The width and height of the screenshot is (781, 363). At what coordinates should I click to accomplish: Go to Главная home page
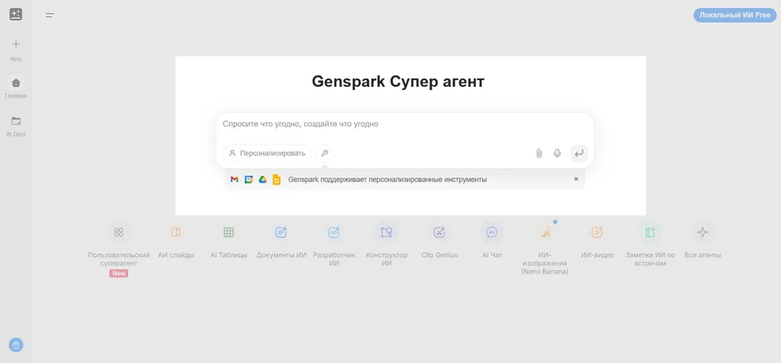pyautogui.click(x=16, y=83)
